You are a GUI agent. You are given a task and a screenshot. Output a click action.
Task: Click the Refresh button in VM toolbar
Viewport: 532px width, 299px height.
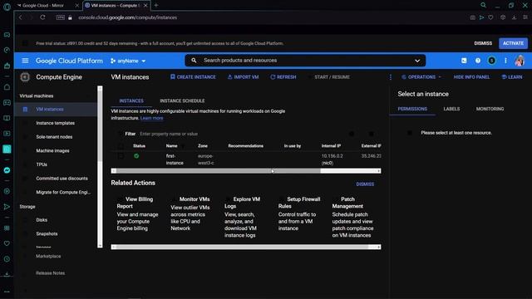283,77
